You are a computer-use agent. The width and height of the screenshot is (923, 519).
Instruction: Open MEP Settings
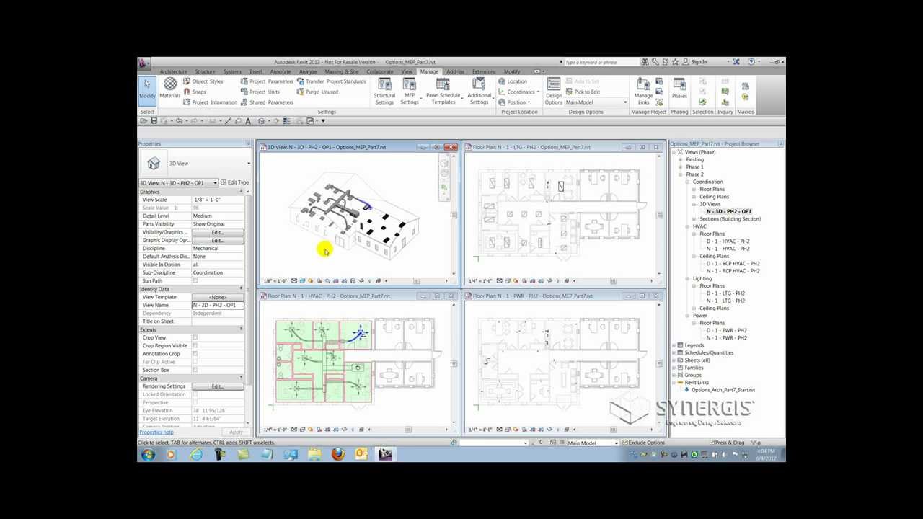point(410,91)
